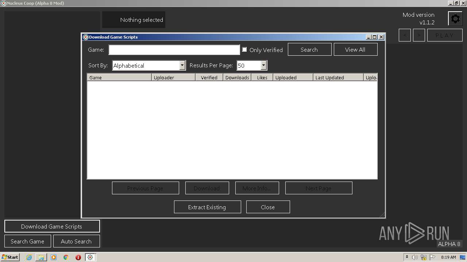Maximize the Download Game Scripts dialog

tap(375, 37)
